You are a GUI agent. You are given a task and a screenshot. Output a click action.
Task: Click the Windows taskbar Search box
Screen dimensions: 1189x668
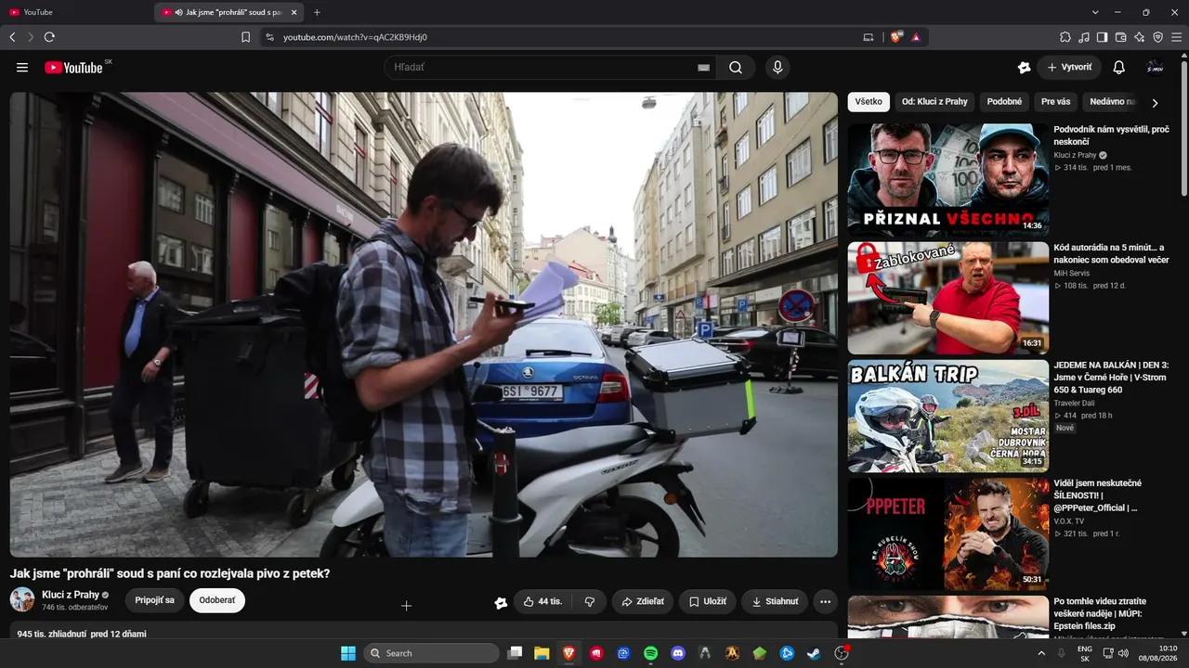tap(431, 653)
